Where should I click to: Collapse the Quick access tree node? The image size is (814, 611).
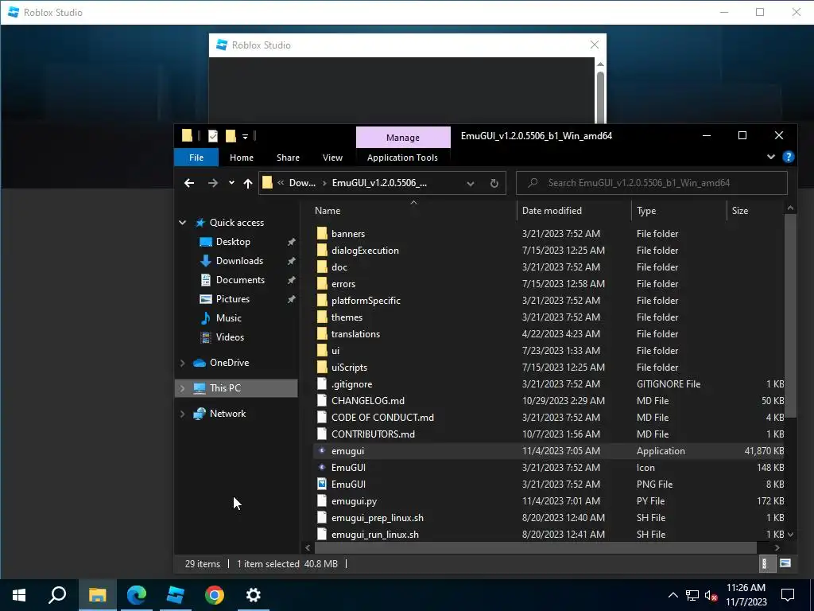[x=182, y=223]
